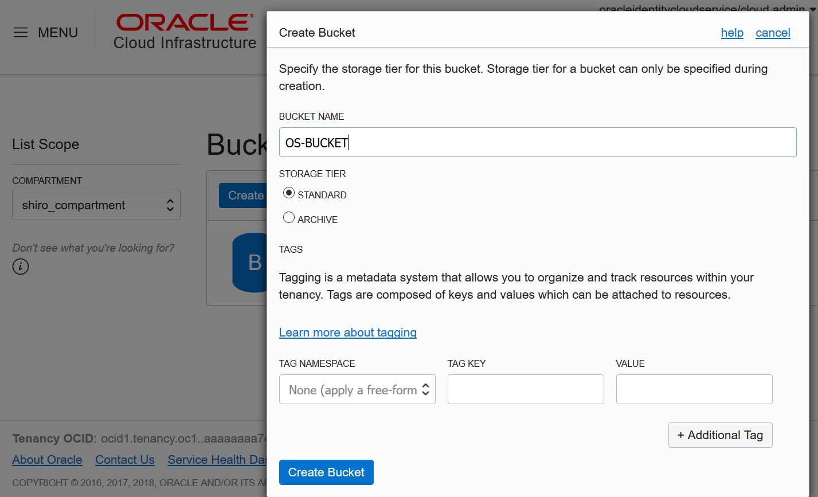Open the Service Health Dashboard link
Image resolution: width=818 pixels, height=497 pixels.
(x=217, y=460)
